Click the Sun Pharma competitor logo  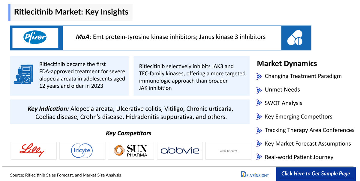[x=130, y=151]
